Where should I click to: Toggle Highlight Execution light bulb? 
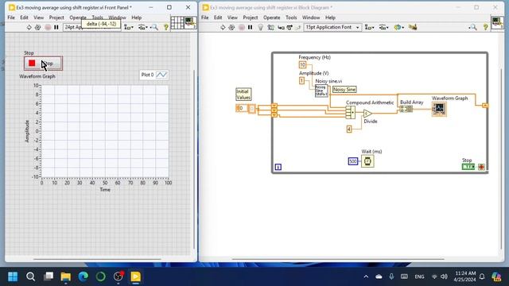coord(260,28)
